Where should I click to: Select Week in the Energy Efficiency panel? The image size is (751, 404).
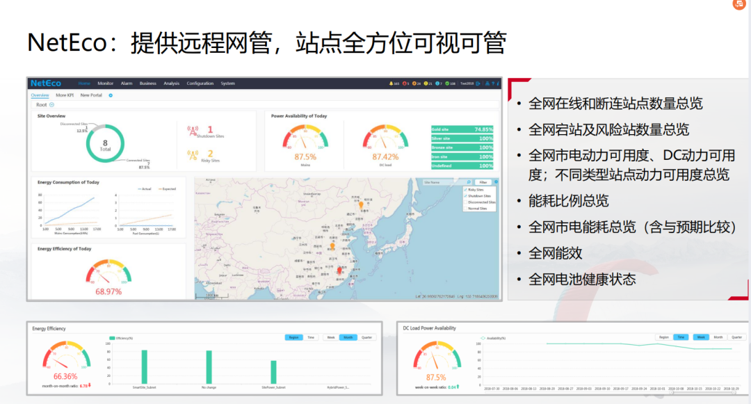331,337
